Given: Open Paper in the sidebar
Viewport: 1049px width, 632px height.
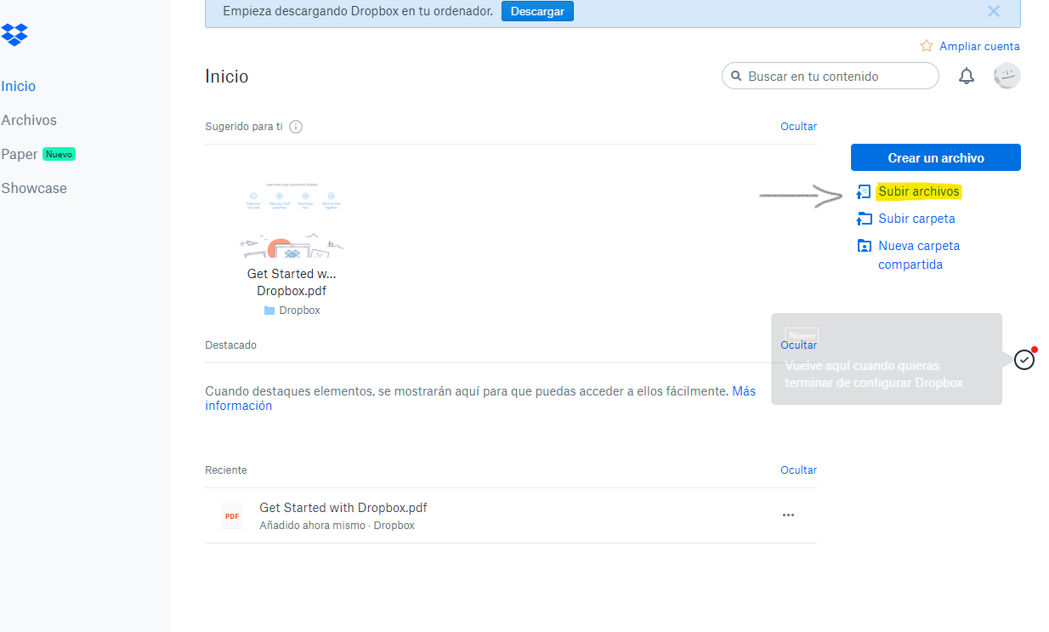Looking at the screenshot, I should pyautogui.click(x=20, y=154).
